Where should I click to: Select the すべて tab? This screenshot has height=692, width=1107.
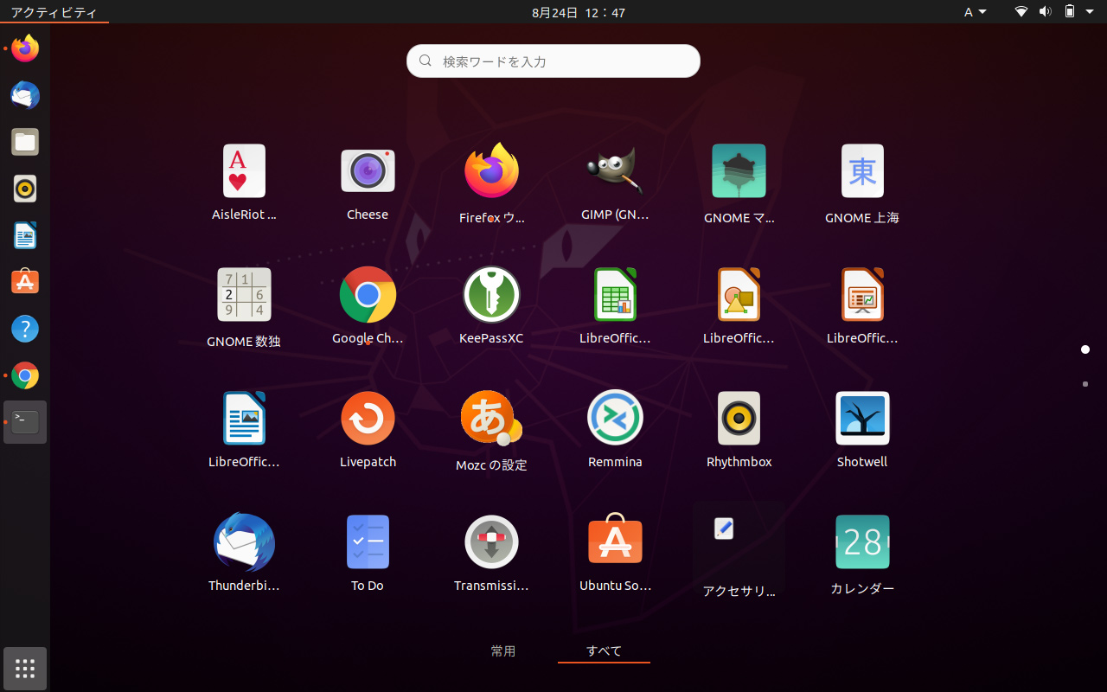click(604, 651)
